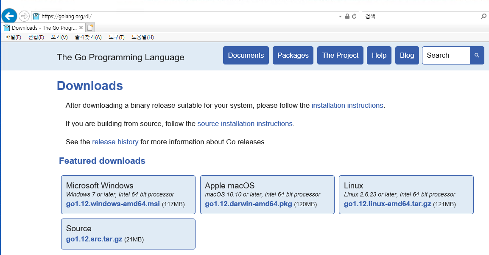The width and height of the screenshot is (489, 255).
Task: Open the release history link
Action: point(115,142)
